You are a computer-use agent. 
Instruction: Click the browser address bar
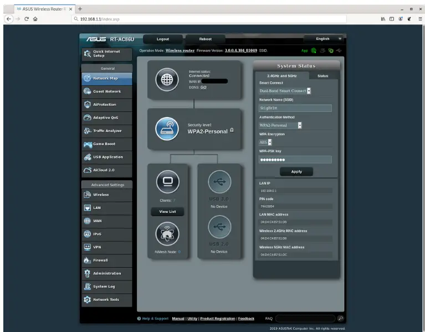point(209,19)
